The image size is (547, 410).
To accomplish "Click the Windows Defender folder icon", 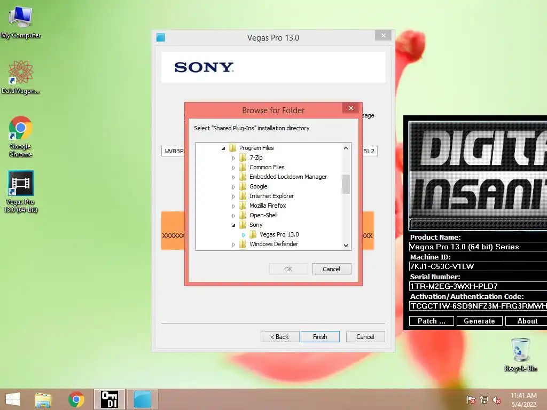I will click(243, 244).
